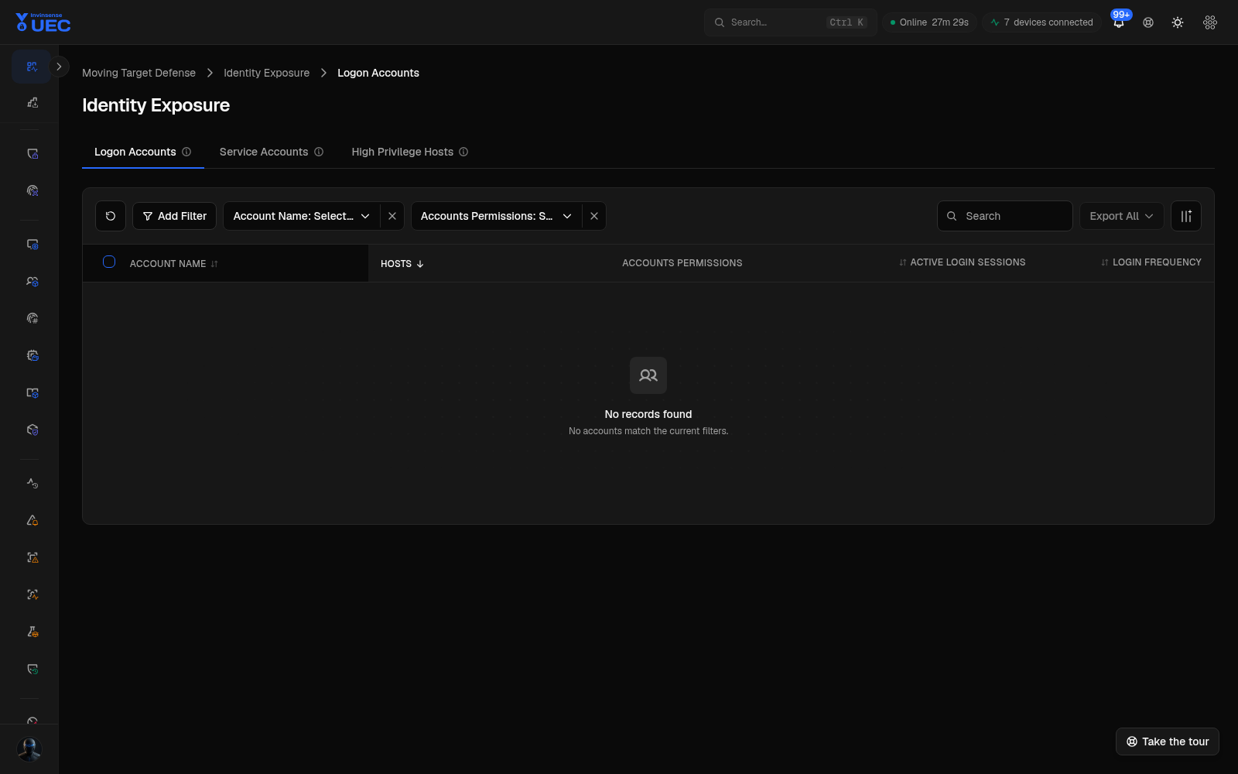
Task: Open the fingerprint with hash sidebar icon
Action: coord(32,318)
